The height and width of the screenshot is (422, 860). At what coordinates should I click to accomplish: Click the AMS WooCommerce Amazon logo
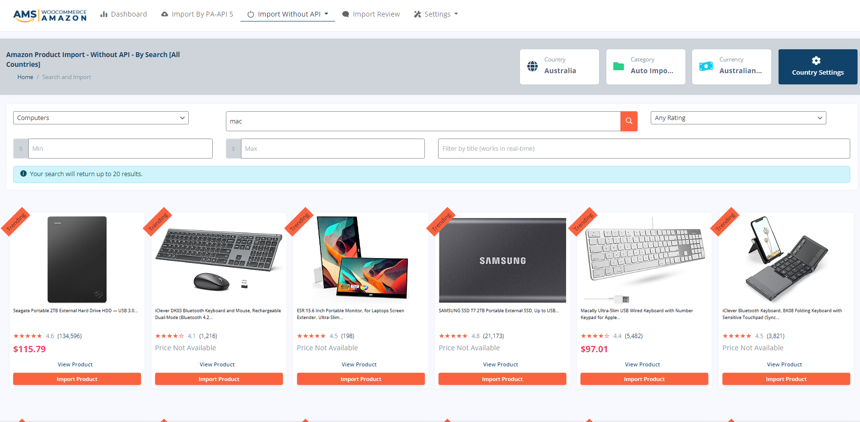pos(50,15)
